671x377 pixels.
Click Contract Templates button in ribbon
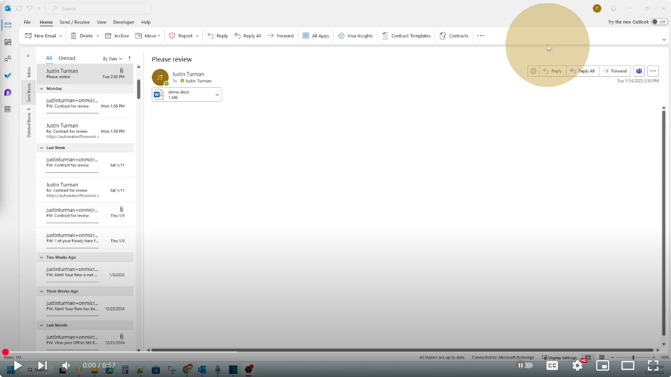coord(406,36)
